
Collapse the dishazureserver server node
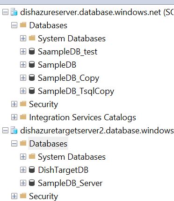click(5, 12)
